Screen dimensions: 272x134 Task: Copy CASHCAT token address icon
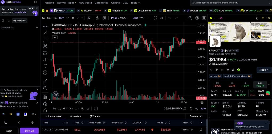tap(225, 51)
